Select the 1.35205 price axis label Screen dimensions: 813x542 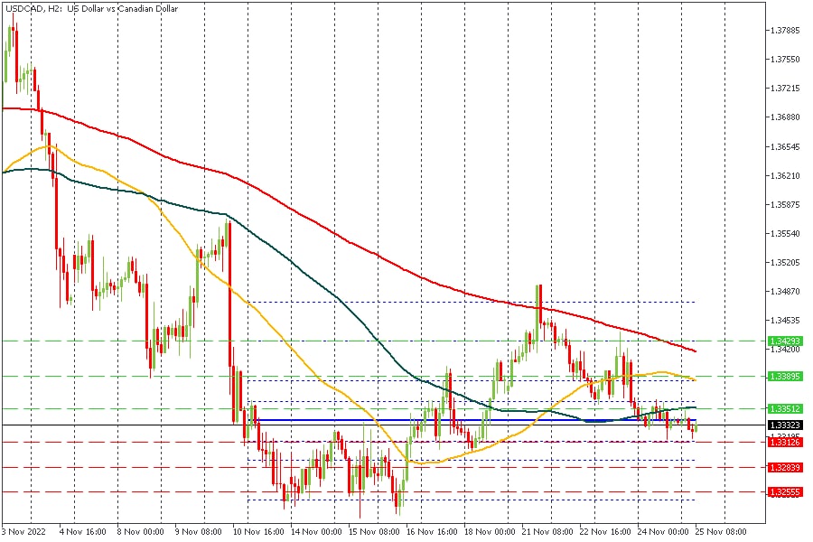[786, 263]
